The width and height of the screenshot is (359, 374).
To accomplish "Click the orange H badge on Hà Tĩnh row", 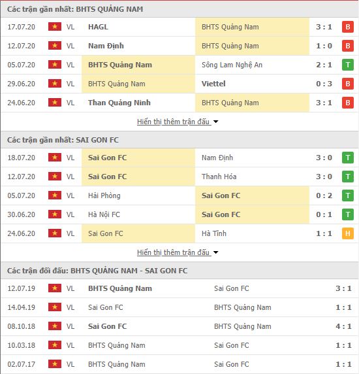I will pos(347,233).
